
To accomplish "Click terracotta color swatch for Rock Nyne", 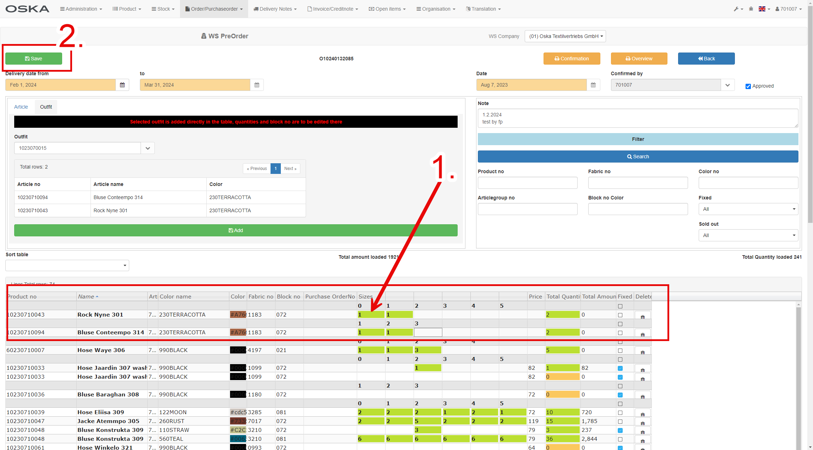I will (238, 315).
